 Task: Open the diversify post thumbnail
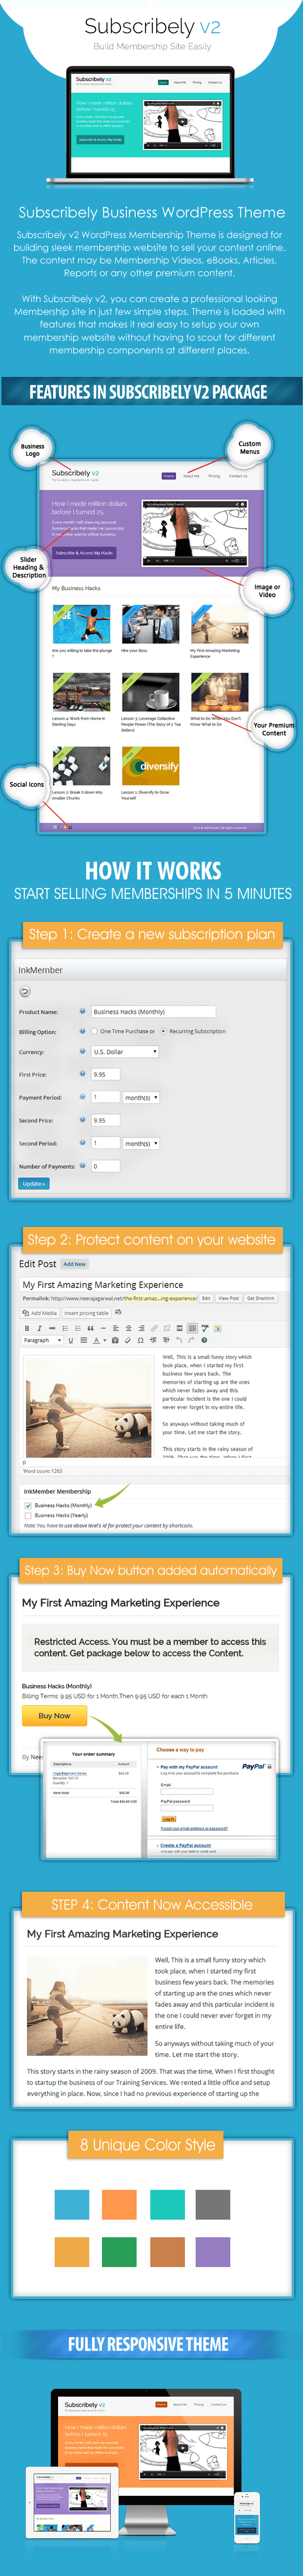pos(149,766)
